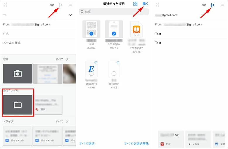Switch to grid view in file picker

(135, 4)
